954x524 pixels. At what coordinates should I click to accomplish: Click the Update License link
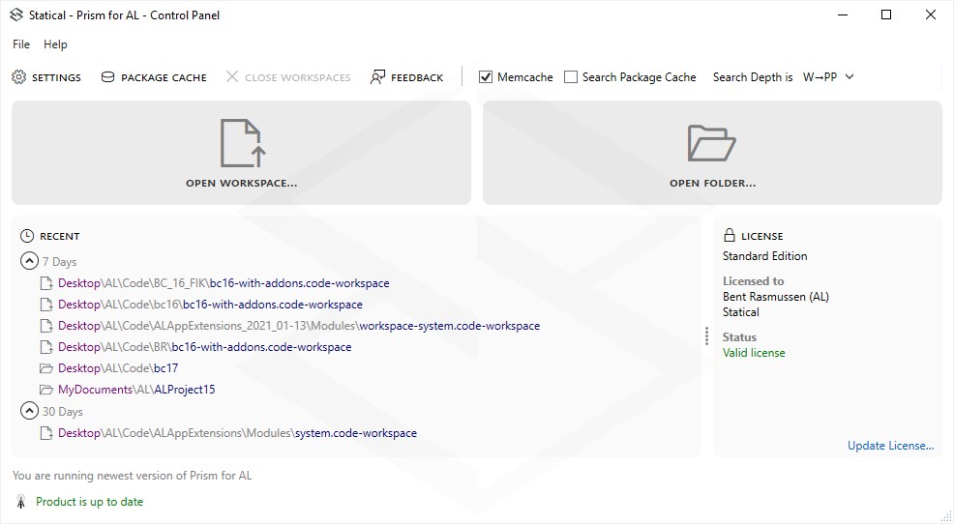891,446
